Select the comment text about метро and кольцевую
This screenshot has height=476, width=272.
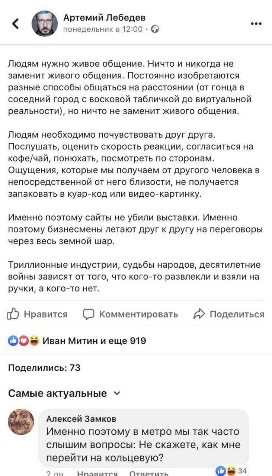143,444
